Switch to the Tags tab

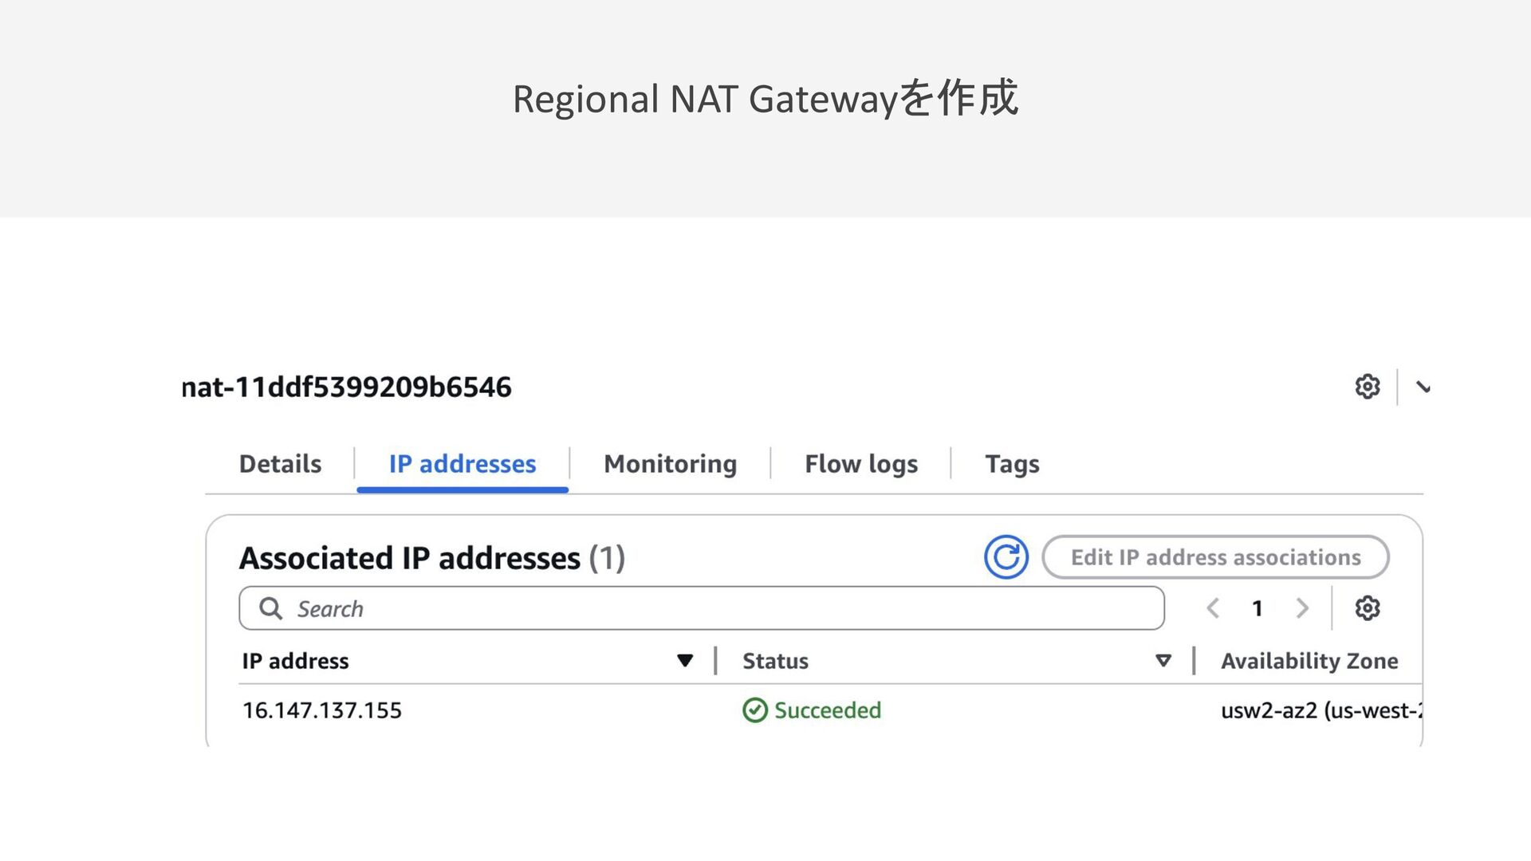[x=1012, y=464]
